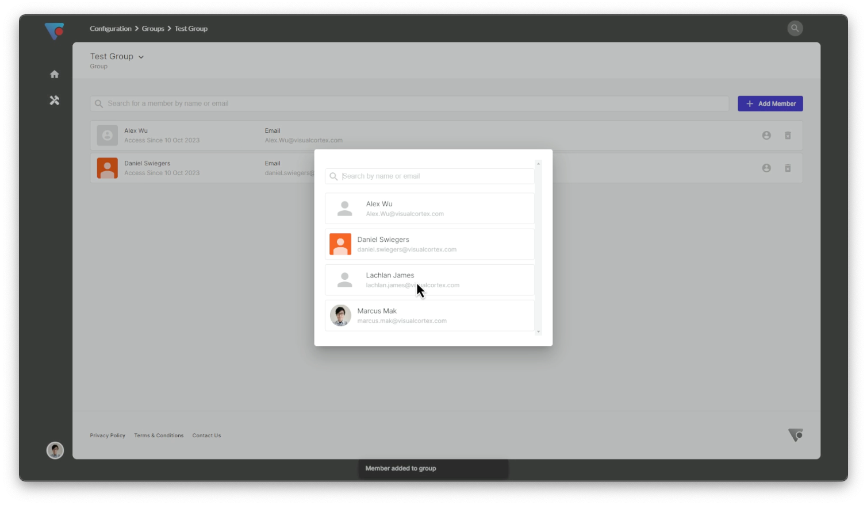Click the Visual Cortex logo at top left

tap(55, 30)
